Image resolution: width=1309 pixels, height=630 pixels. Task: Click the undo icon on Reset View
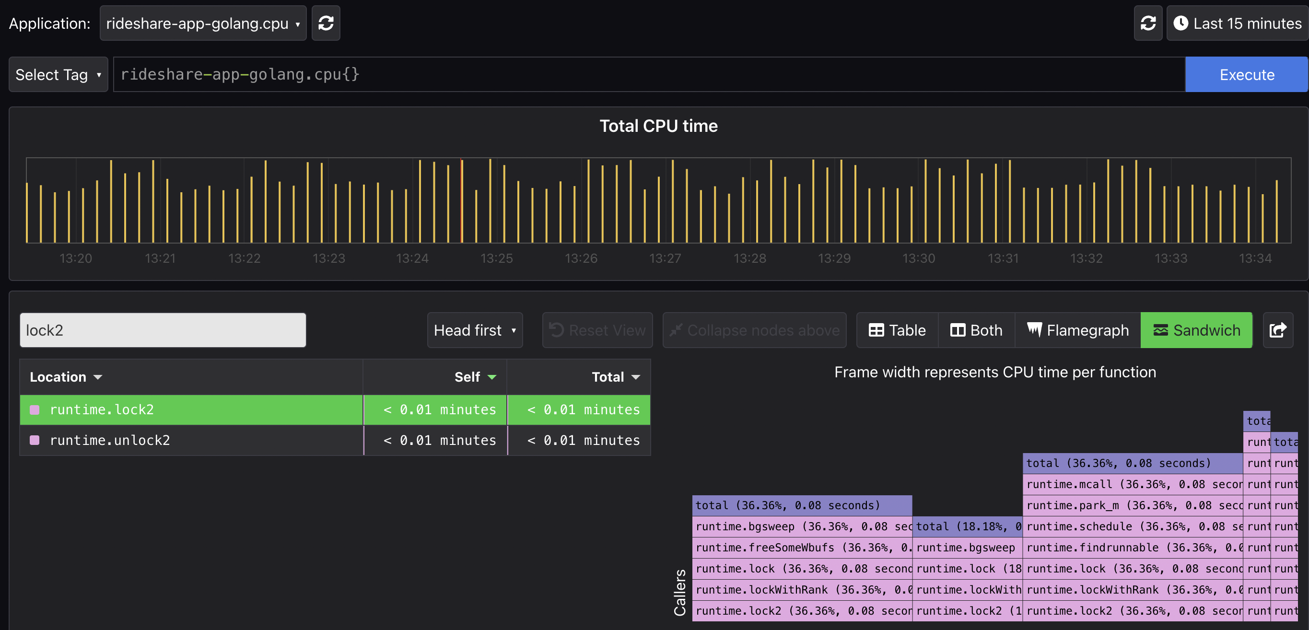557,330
